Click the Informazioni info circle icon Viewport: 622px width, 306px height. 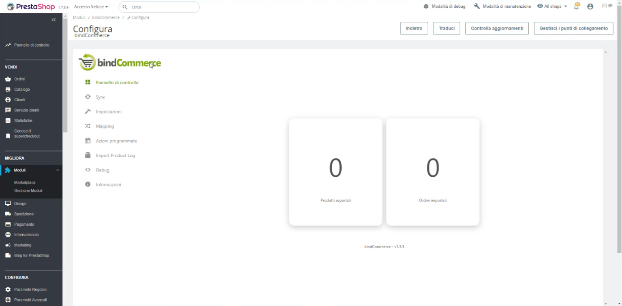(88, 184)
